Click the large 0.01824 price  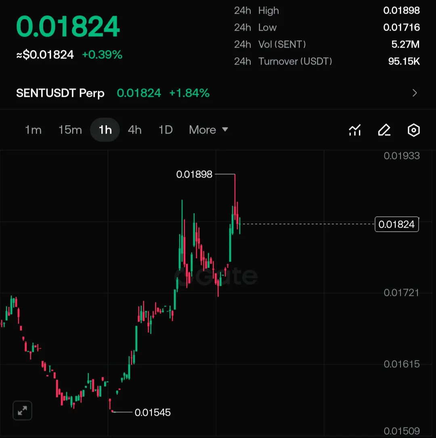68,27
